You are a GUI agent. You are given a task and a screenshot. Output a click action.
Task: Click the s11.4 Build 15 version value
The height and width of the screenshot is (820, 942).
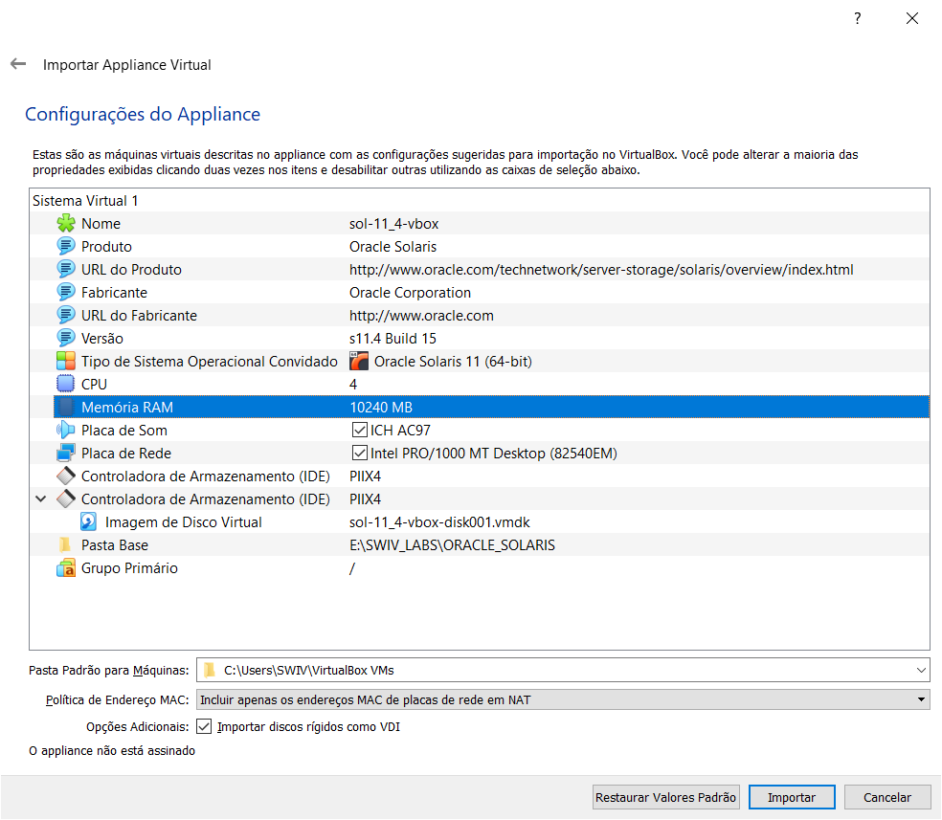point(392,339)
